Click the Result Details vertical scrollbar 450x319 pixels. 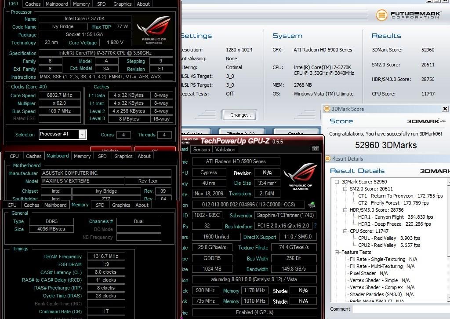(x=449, y=240)
